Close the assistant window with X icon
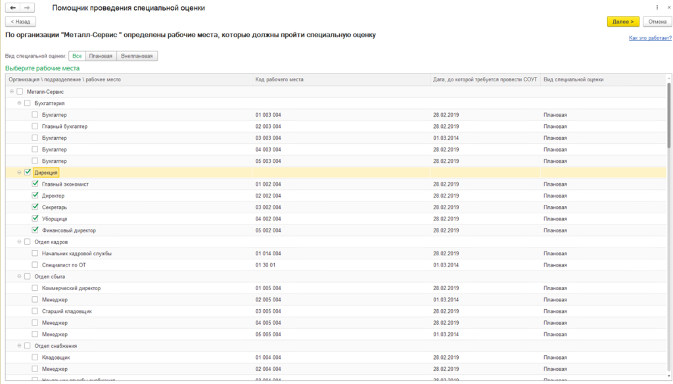Viewport: 673px width, 384px height. click(x=669, y=7)
